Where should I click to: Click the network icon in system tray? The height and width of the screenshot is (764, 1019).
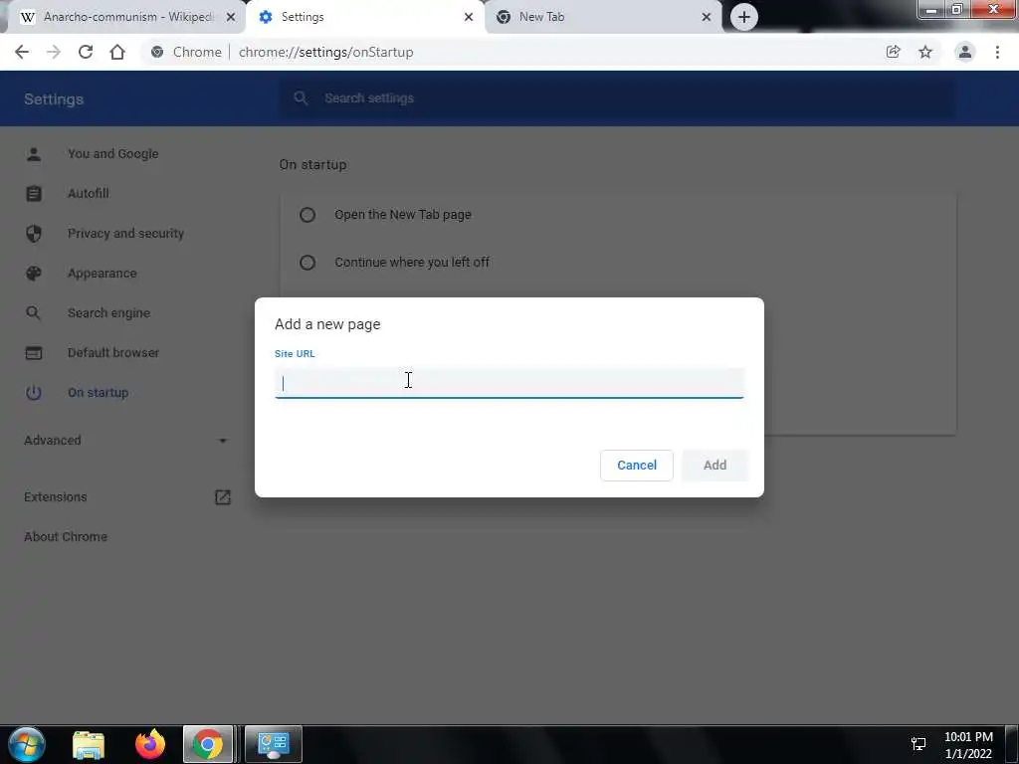918,744
